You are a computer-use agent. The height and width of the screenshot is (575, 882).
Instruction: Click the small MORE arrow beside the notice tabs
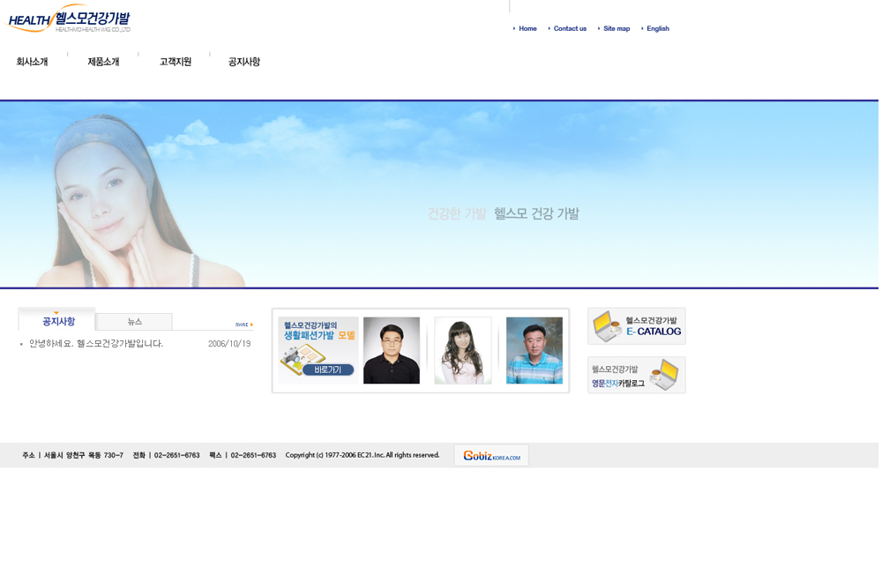pyautogui.click(x=244, y=325)
